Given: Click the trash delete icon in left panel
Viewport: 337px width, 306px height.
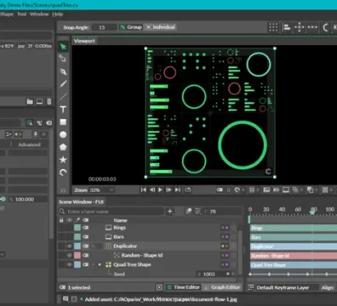Looking at the screenshot, I should pyautogui.click(x=49, y=101).
